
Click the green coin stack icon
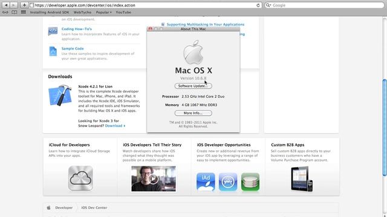250,182
